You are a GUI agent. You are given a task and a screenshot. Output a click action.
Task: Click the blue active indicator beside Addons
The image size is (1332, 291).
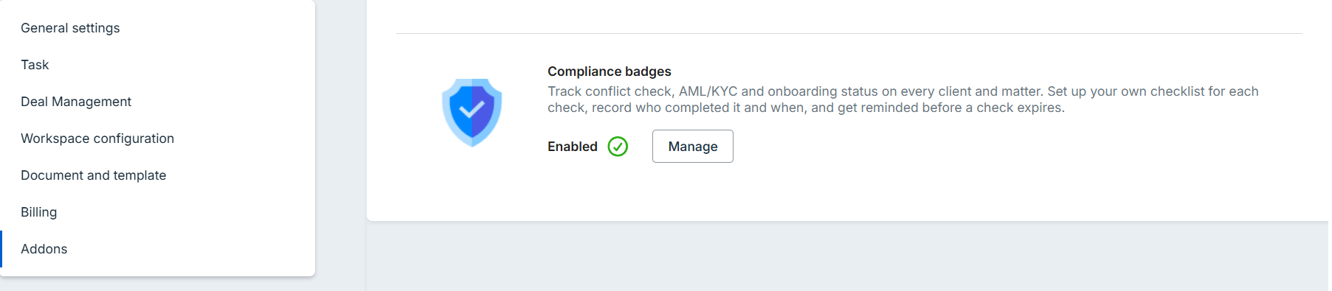1,249
